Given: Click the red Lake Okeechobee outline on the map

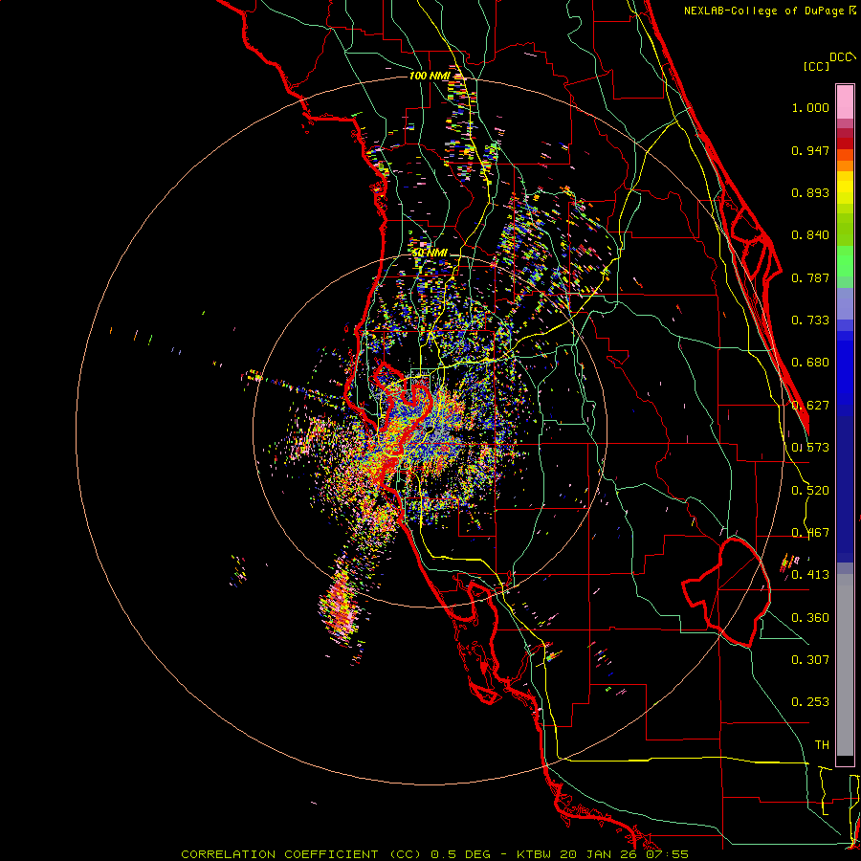Looking at the screenshot, I should click(726, 592).
